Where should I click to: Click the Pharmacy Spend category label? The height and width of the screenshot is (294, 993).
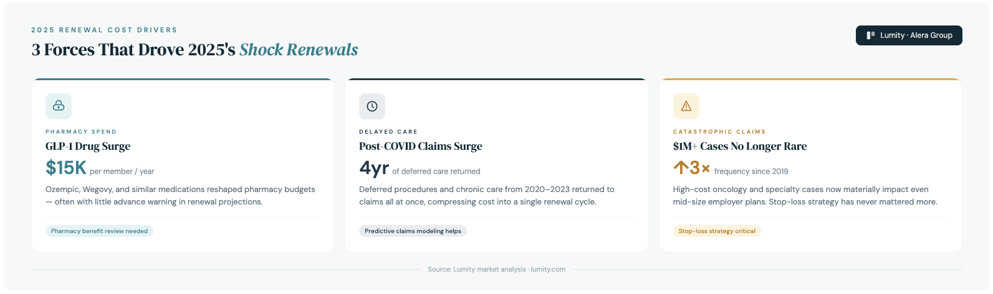[81, 132]
